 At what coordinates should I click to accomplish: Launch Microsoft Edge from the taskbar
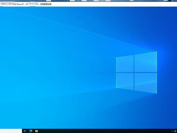click(31, 131)
